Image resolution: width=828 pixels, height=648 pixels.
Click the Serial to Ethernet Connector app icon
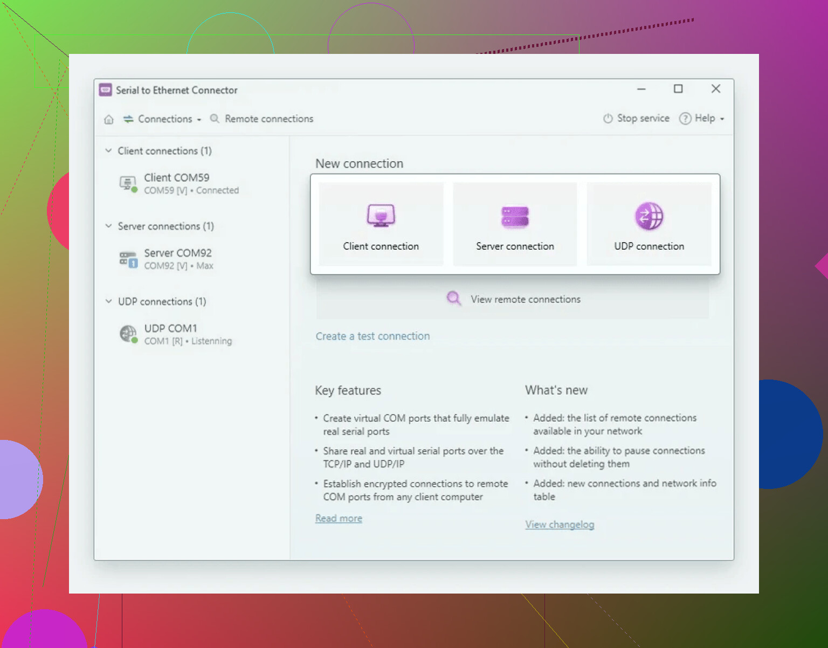click(x=106, y=90)
